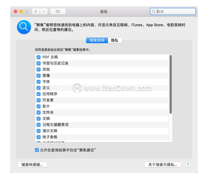Uncheck the 影片 checkbox

(x=39, y=106)
